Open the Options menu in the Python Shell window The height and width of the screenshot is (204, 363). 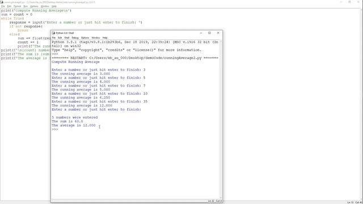(x=85, y=38)
